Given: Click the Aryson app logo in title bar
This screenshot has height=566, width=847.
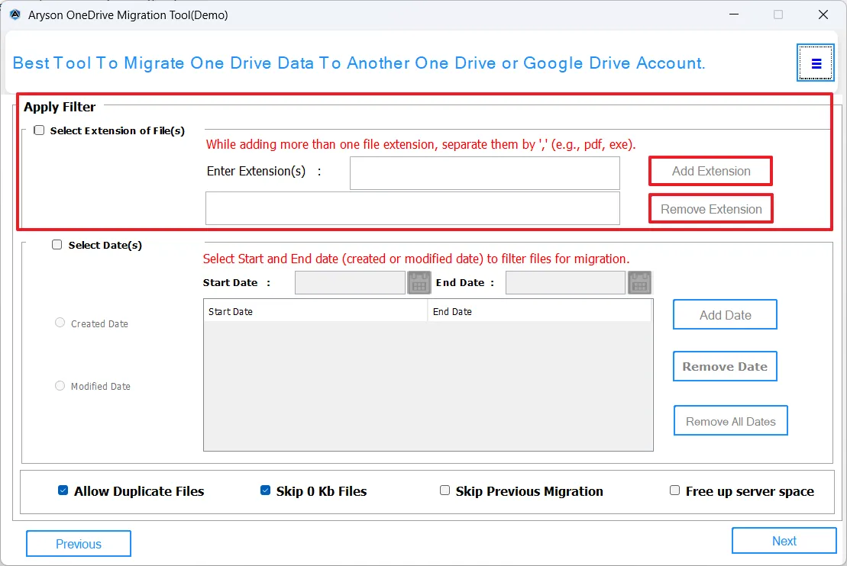Looking at the screenshot, I should click(15, 14).
